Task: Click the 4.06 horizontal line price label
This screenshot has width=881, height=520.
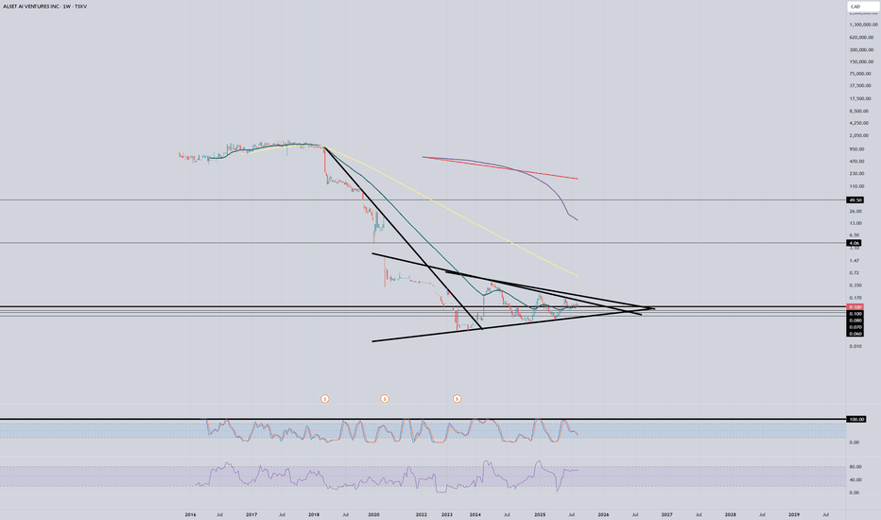Action: coord(855,243)
